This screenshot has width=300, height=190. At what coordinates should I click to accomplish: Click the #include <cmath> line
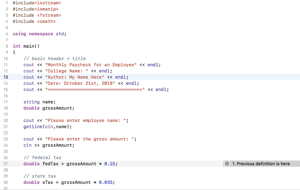click(34, 21)
